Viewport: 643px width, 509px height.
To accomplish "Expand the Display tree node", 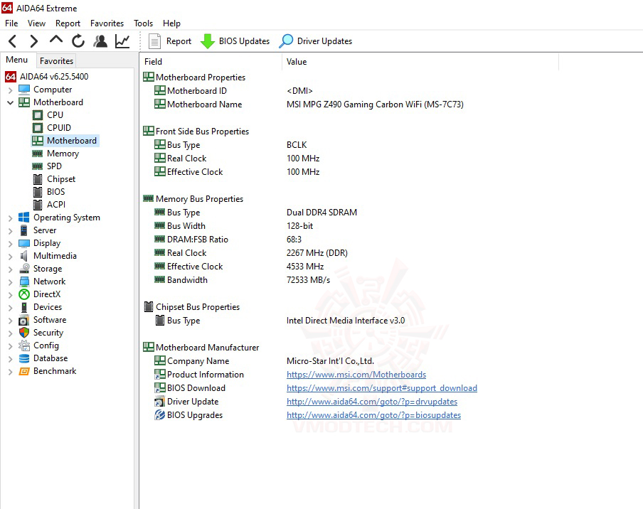I will 10,243.
